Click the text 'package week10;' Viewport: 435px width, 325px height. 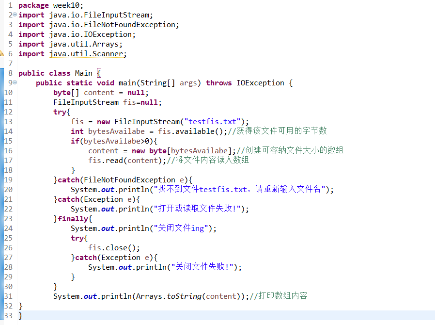[51, 5]
